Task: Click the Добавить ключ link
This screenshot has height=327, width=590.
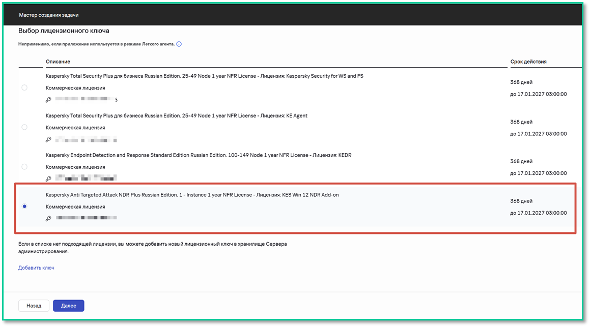Action: coord(36,267)
